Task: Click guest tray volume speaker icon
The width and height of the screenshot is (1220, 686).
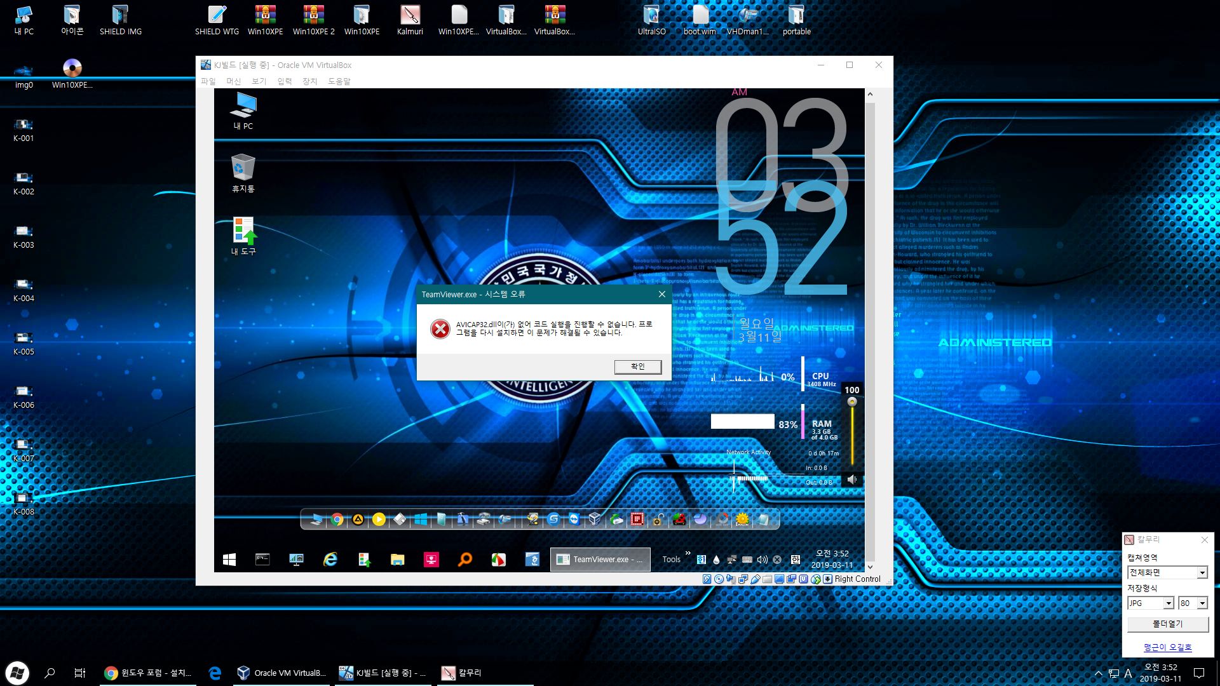Action: [x=762, y=560]
